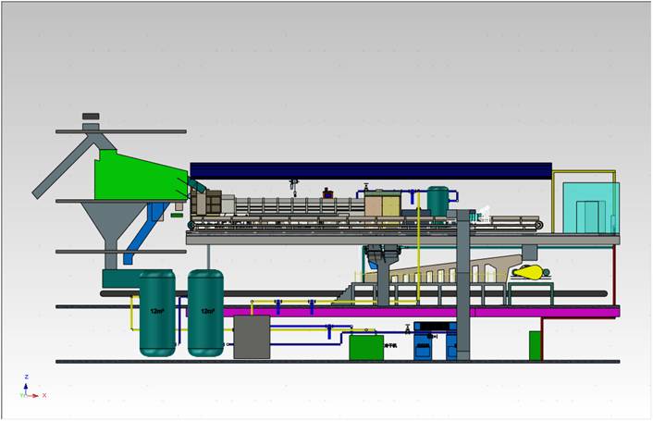
Task: Select the small dark green box at right
Action: (535, 345)
